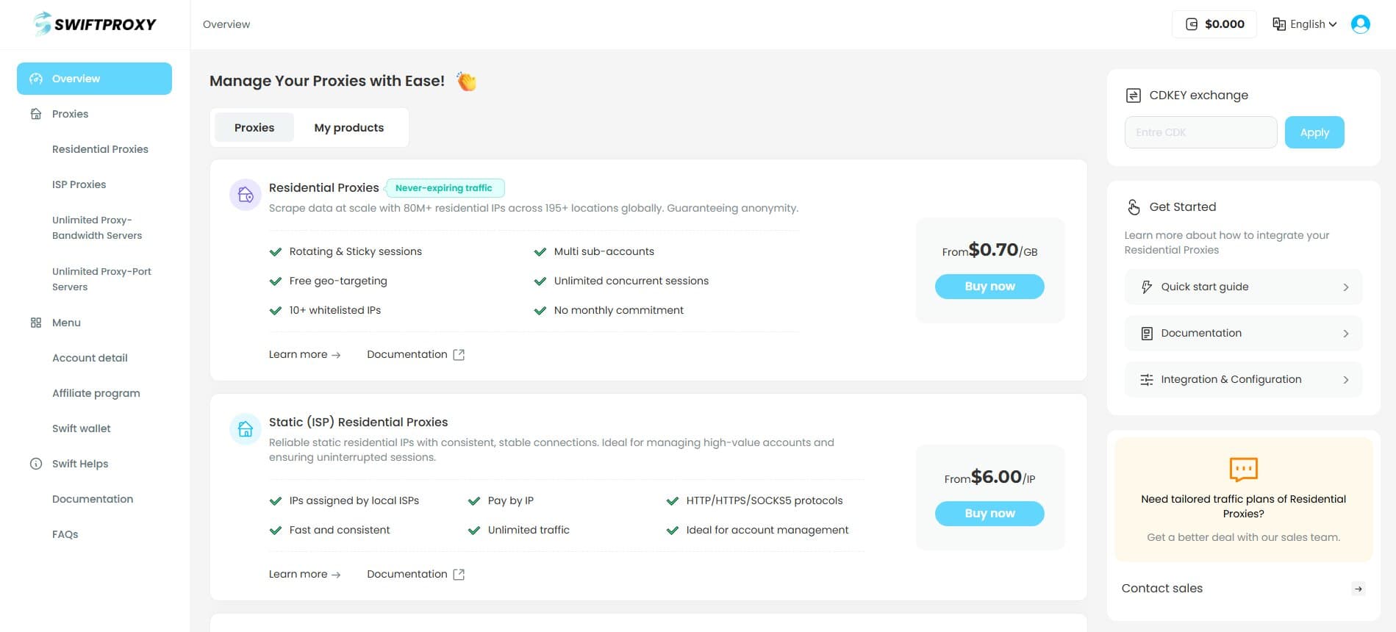The width and height of the screenshot is (1396, 632).
Task: Open ISP Proxies in sidebar
Action: click(79, 184)
